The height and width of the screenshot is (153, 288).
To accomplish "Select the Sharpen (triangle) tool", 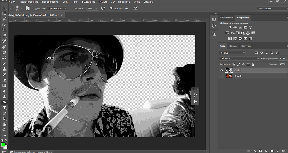I will tap(4, 96).
